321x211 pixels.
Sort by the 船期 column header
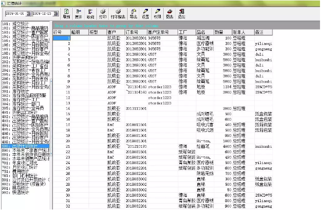click(80, 32)
